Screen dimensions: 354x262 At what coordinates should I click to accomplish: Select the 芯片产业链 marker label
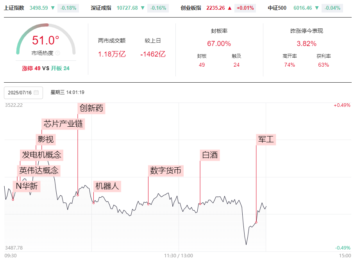63,124
